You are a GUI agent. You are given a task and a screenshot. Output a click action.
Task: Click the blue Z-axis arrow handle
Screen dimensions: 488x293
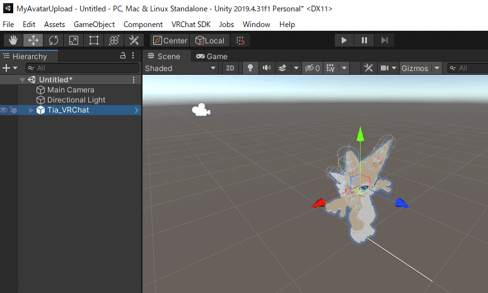[402, 203]
